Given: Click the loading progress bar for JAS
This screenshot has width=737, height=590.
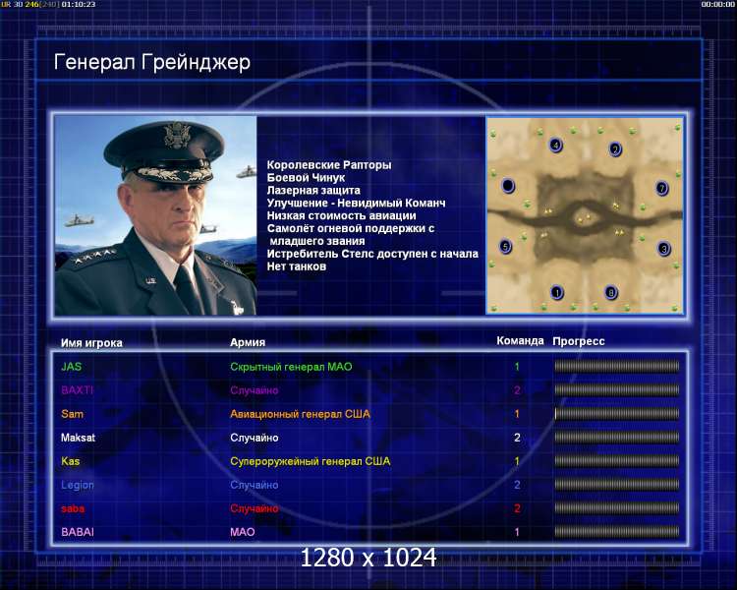Looking at the screenshot, I should tap(617, 366).
